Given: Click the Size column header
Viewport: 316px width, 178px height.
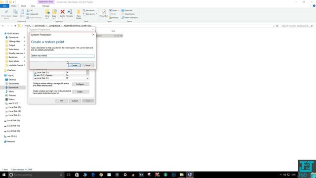Looking at the screenshot, I should [x=113, y=31].
